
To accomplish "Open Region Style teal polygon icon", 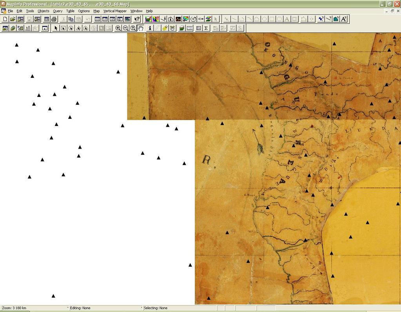I will [x=336, y=19].
